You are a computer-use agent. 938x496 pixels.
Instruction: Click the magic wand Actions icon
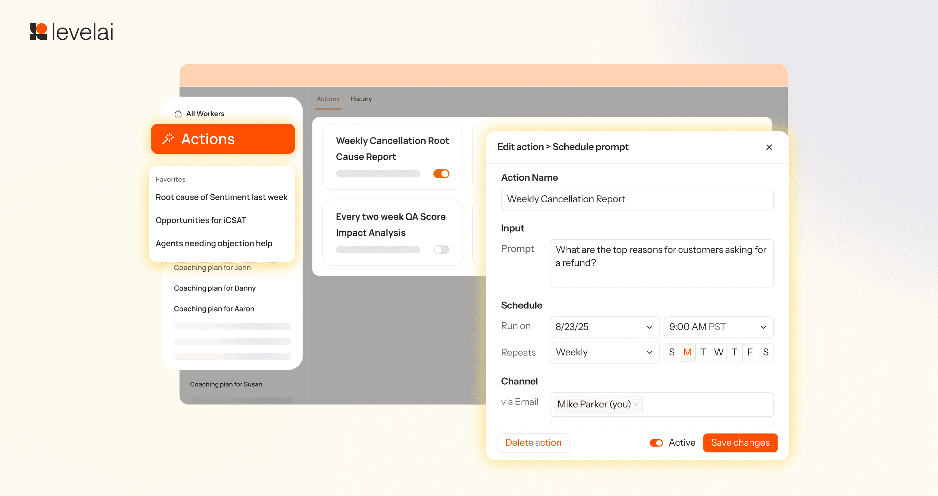[168, 139]
